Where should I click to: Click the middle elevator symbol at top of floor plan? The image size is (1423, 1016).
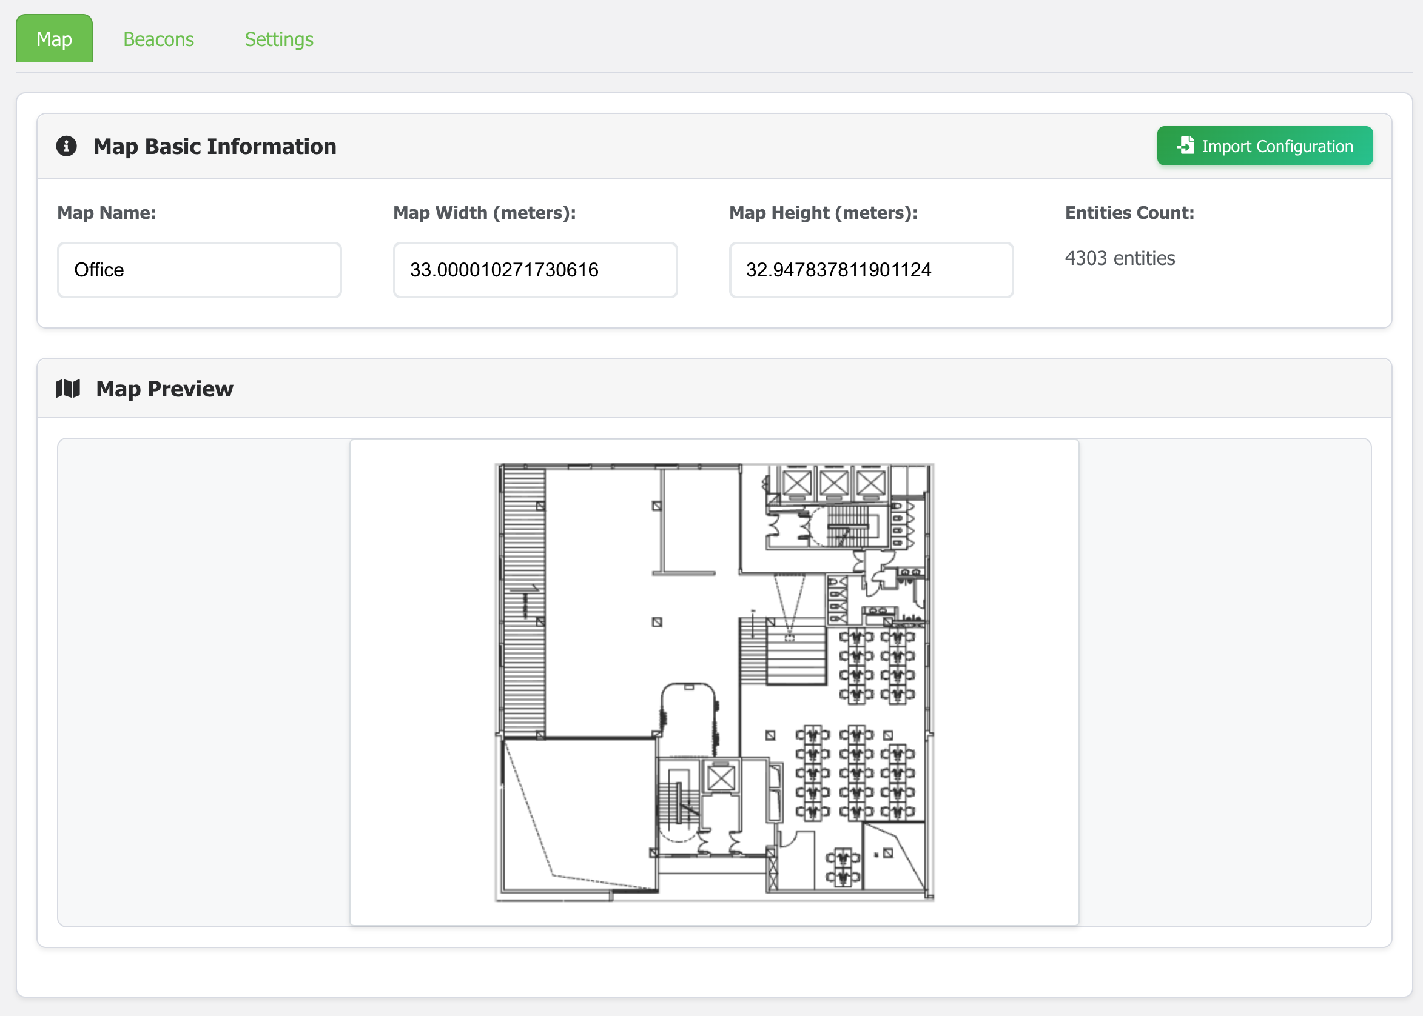coord(833,483)
